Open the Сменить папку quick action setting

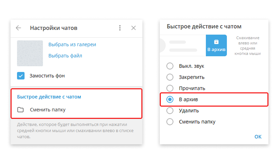48,110
